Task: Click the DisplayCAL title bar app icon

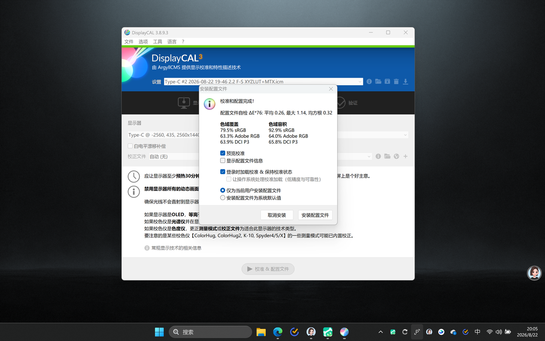Action: point(127,33)
